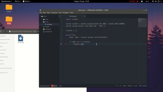The width and height of the screenshot is (163, 92).
Task: Go forward in file manager window
Action: (x=4, y=31)
